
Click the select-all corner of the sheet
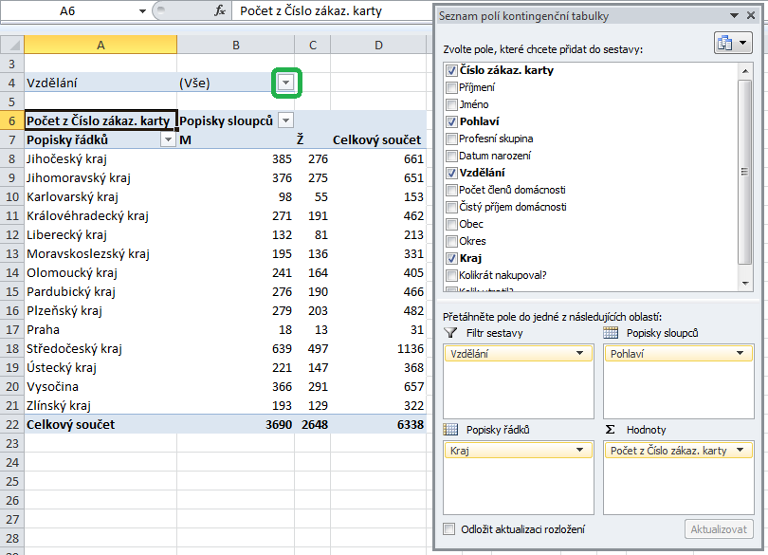12,46
